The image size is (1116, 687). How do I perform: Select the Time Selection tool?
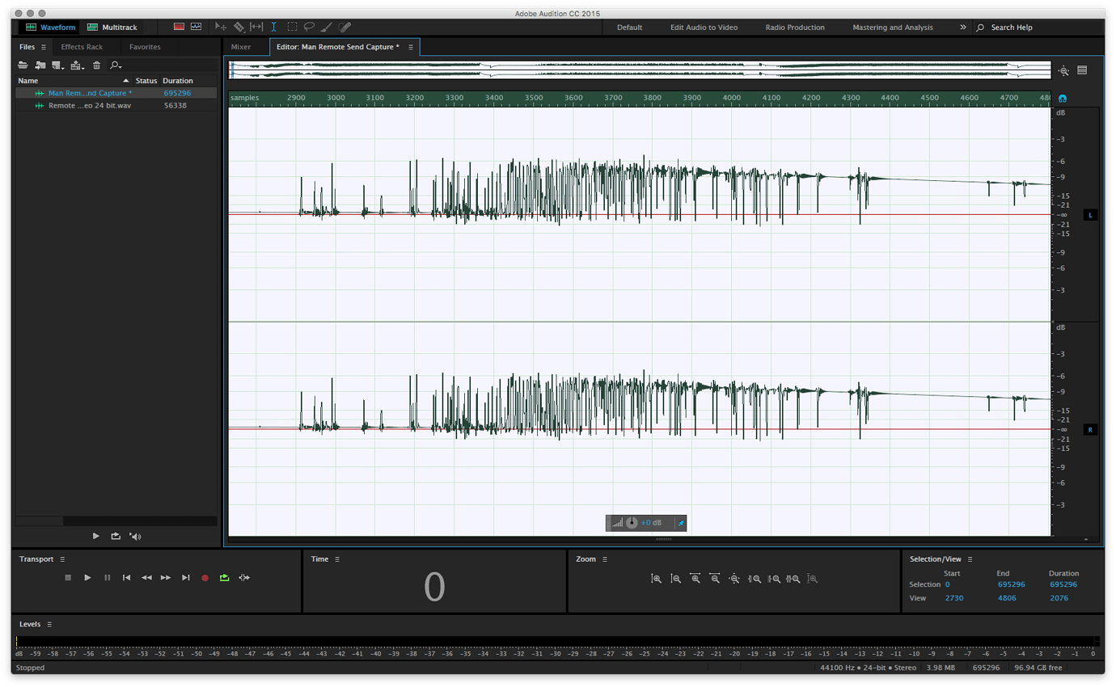point(274,27)
